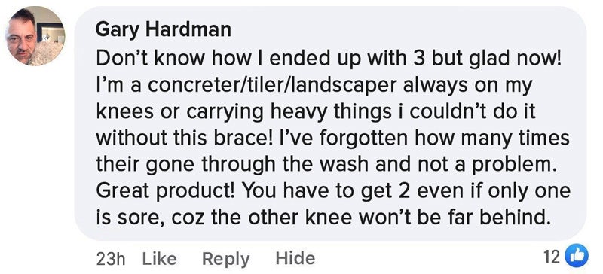Reply to Gary Hardman's comment
The image size is (603, 274).
(225, 260)
